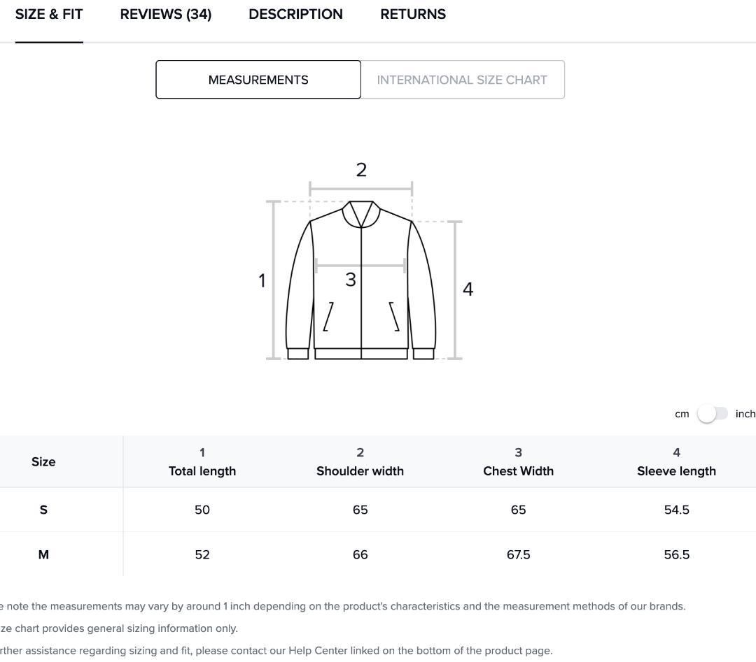This screenshot has width=756, height=662.
Task: Switch to the Reviews (34) tab
Action: click(166, 15)
